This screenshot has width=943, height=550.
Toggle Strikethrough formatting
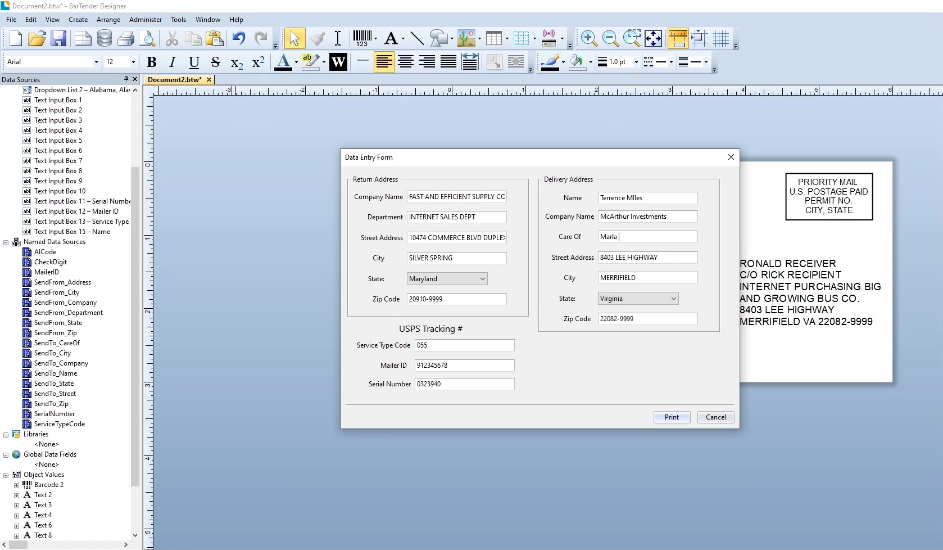pyautogui.click(x=215, y=62)
